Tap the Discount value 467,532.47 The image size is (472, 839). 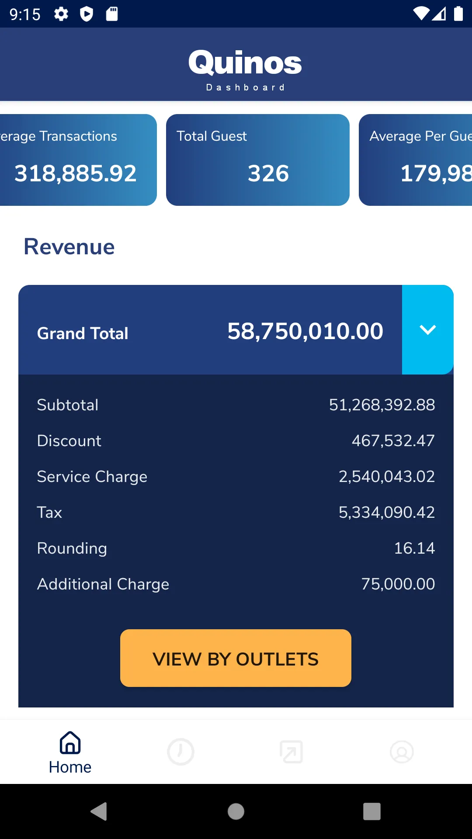393,440
